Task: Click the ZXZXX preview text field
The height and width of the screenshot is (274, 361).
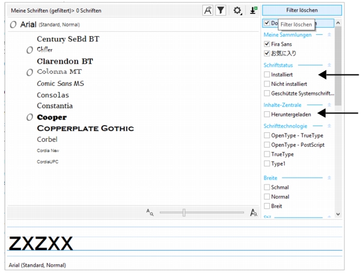Action: click(x=174, y=243)
